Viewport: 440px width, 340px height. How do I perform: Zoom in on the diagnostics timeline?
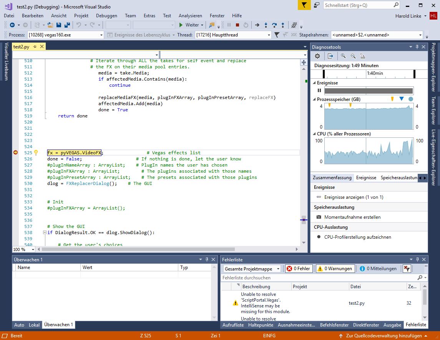pos(343,56)
